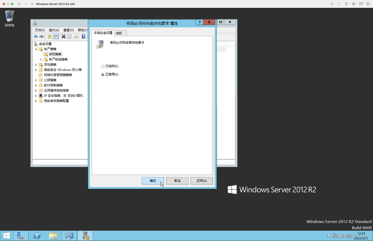The image size is (373, 241).
Task: Open File Explorer from the taskbar
Action: pos(53,236)
